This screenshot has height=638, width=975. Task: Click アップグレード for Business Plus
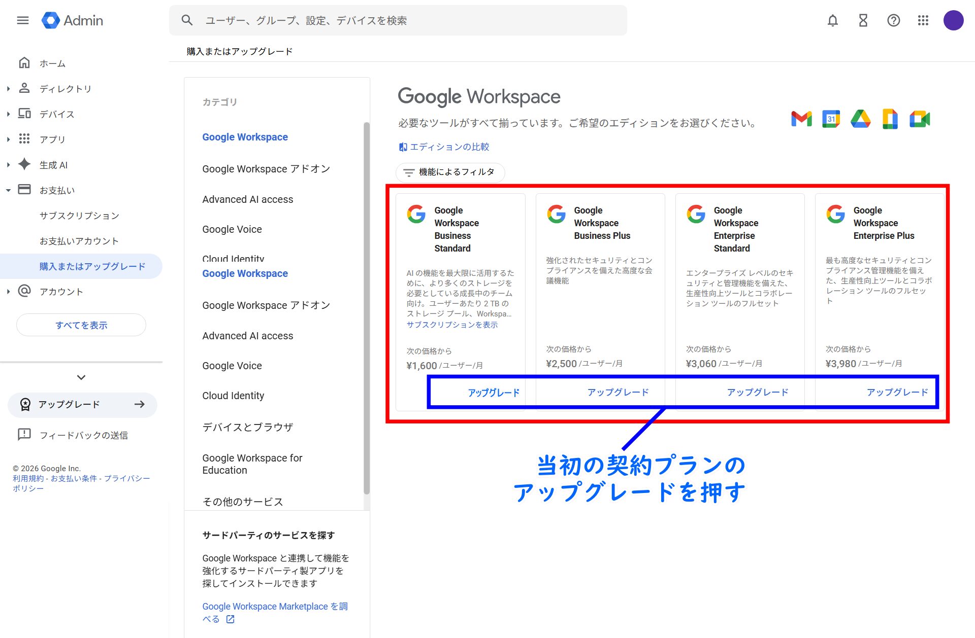(617, 392)
